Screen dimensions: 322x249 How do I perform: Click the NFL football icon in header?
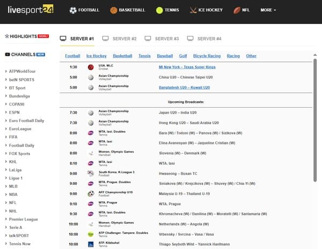tap(237, 10)
